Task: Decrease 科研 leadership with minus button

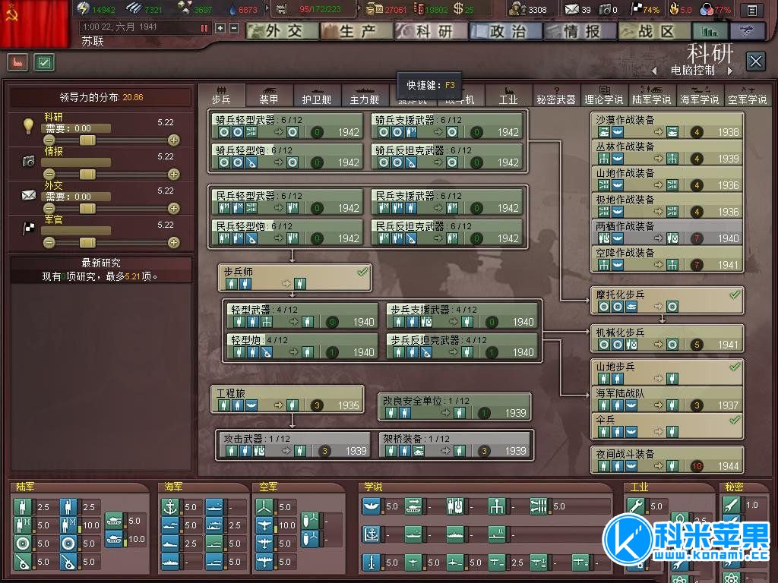Action: 49,140
